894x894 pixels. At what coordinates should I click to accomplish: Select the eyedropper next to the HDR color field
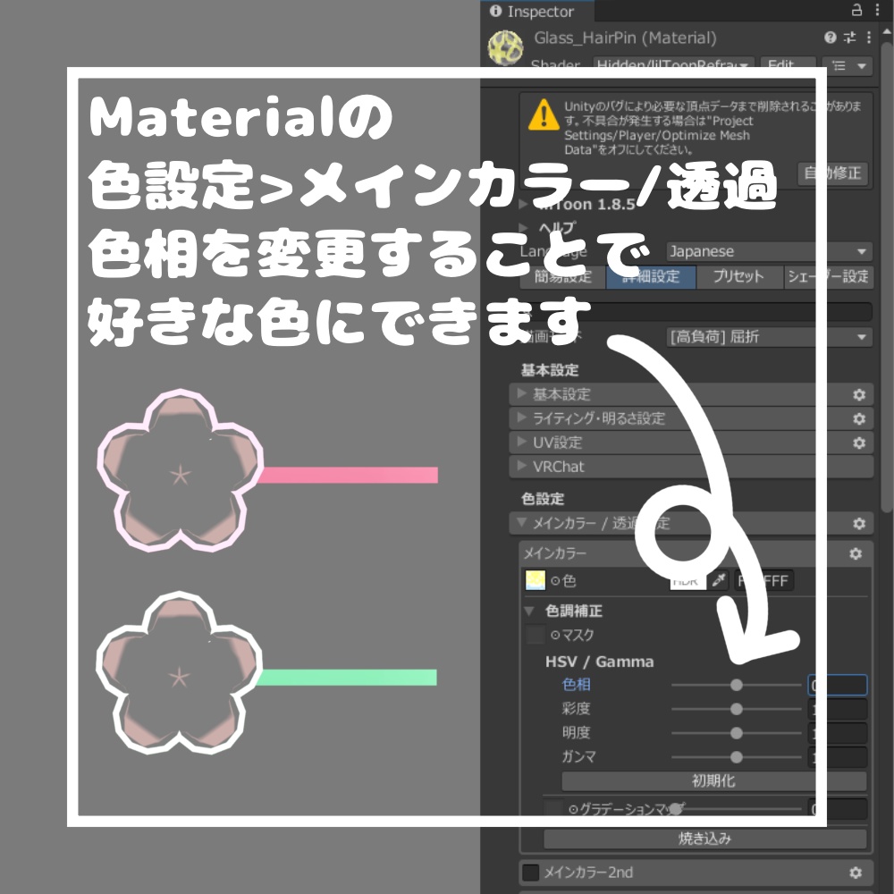[720, 580]
